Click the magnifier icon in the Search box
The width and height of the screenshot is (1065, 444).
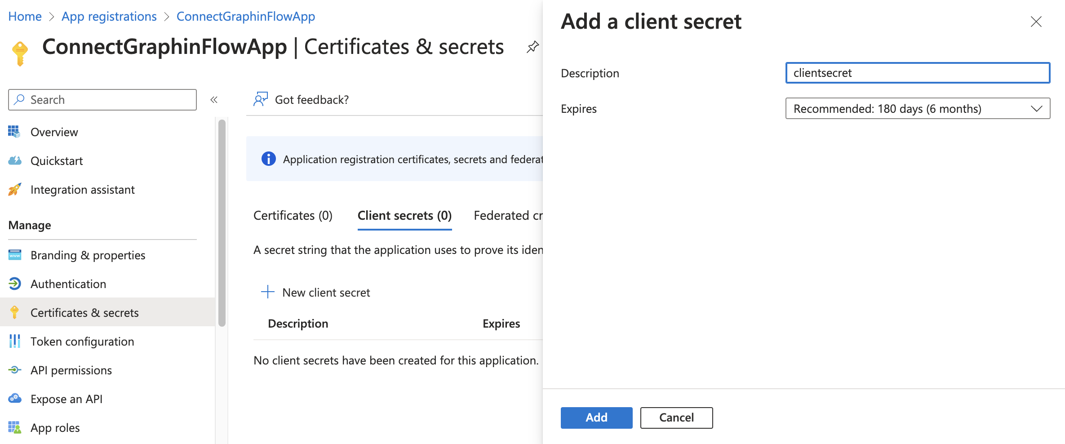pos(19,99)
